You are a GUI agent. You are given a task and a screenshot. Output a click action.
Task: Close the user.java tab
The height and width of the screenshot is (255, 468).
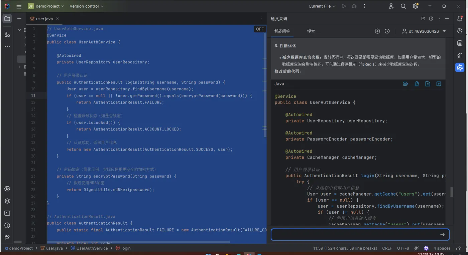click(x=57, y=19)
